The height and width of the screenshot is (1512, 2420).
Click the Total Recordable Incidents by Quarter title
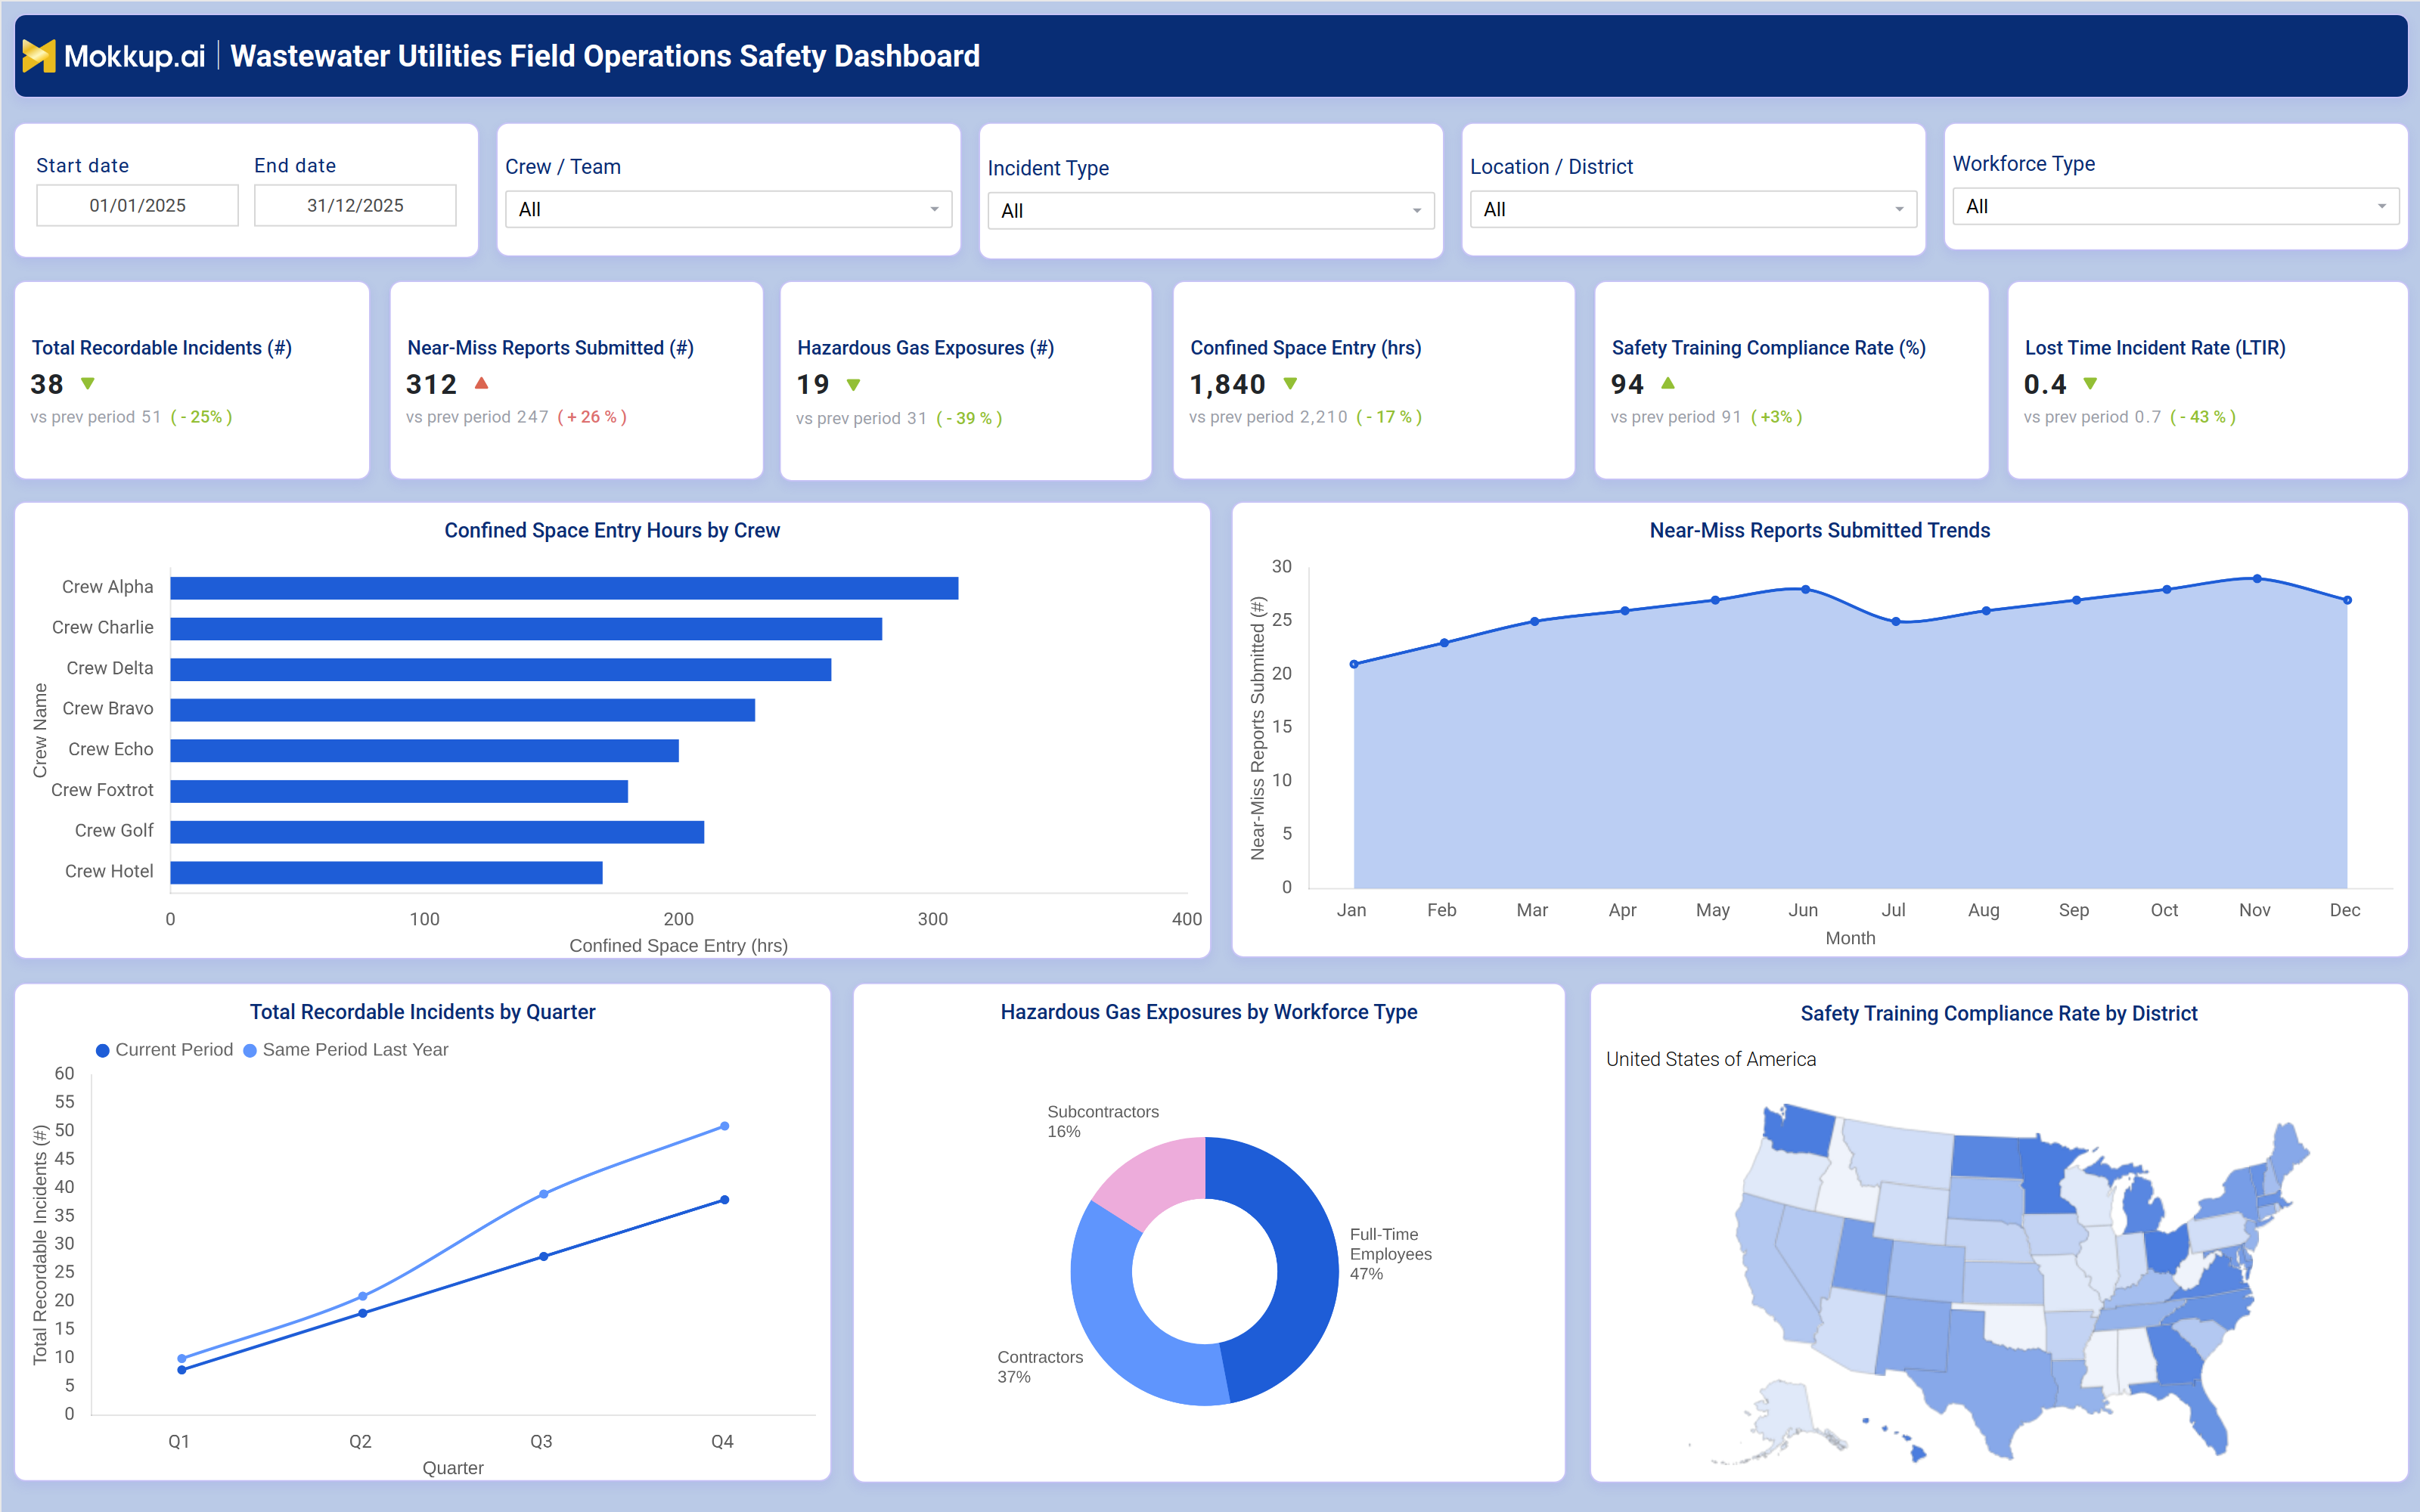coord(422,1012)
